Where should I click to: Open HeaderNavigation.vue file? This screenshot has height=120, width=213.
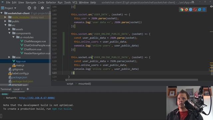click(37, 53)
